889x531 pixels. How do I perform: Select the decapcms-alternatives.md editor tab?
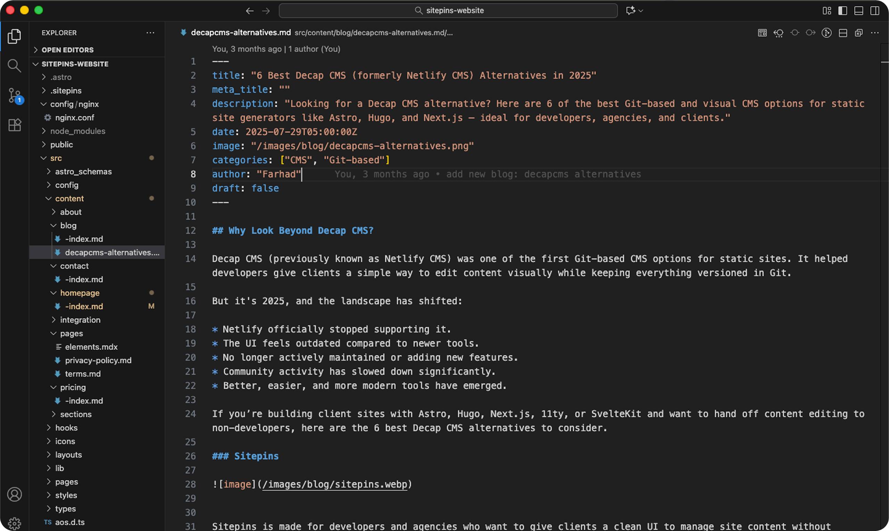click(241, 33)
